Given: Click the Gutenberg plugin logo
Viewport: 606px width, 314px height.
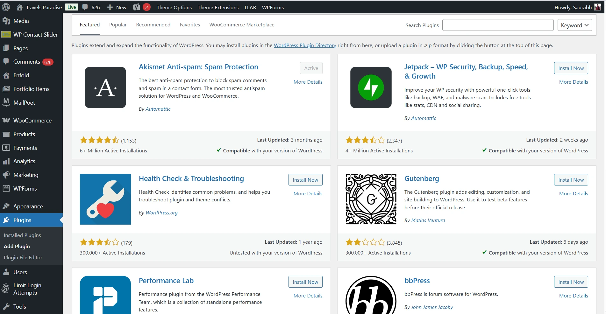Looking at the screenshot, I should point(371,199).
